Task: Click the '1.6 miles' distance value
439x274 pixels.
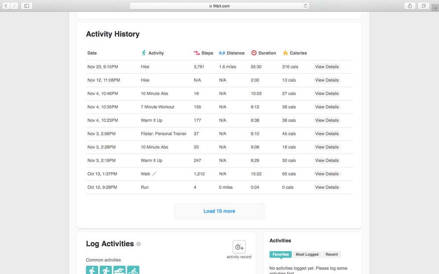Action: pos(227,67)
